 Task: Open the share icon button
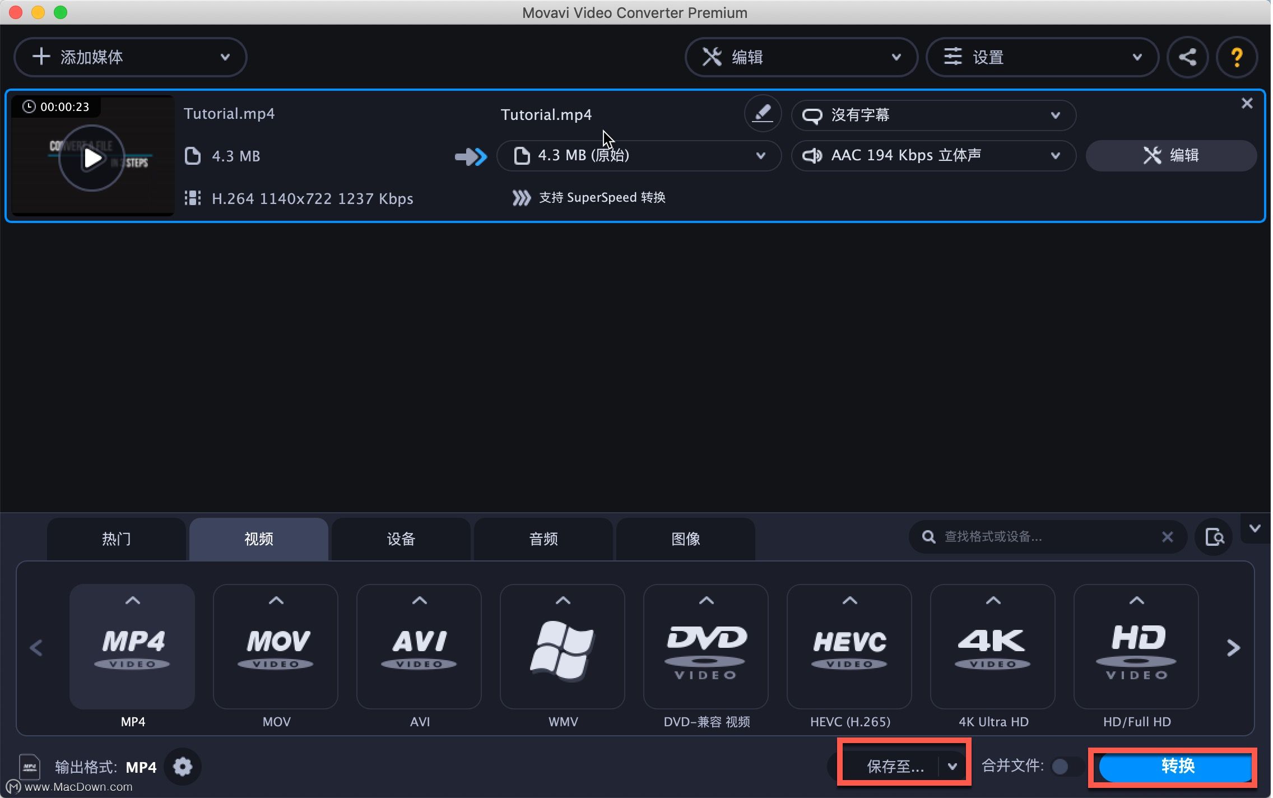point(1187,57)
